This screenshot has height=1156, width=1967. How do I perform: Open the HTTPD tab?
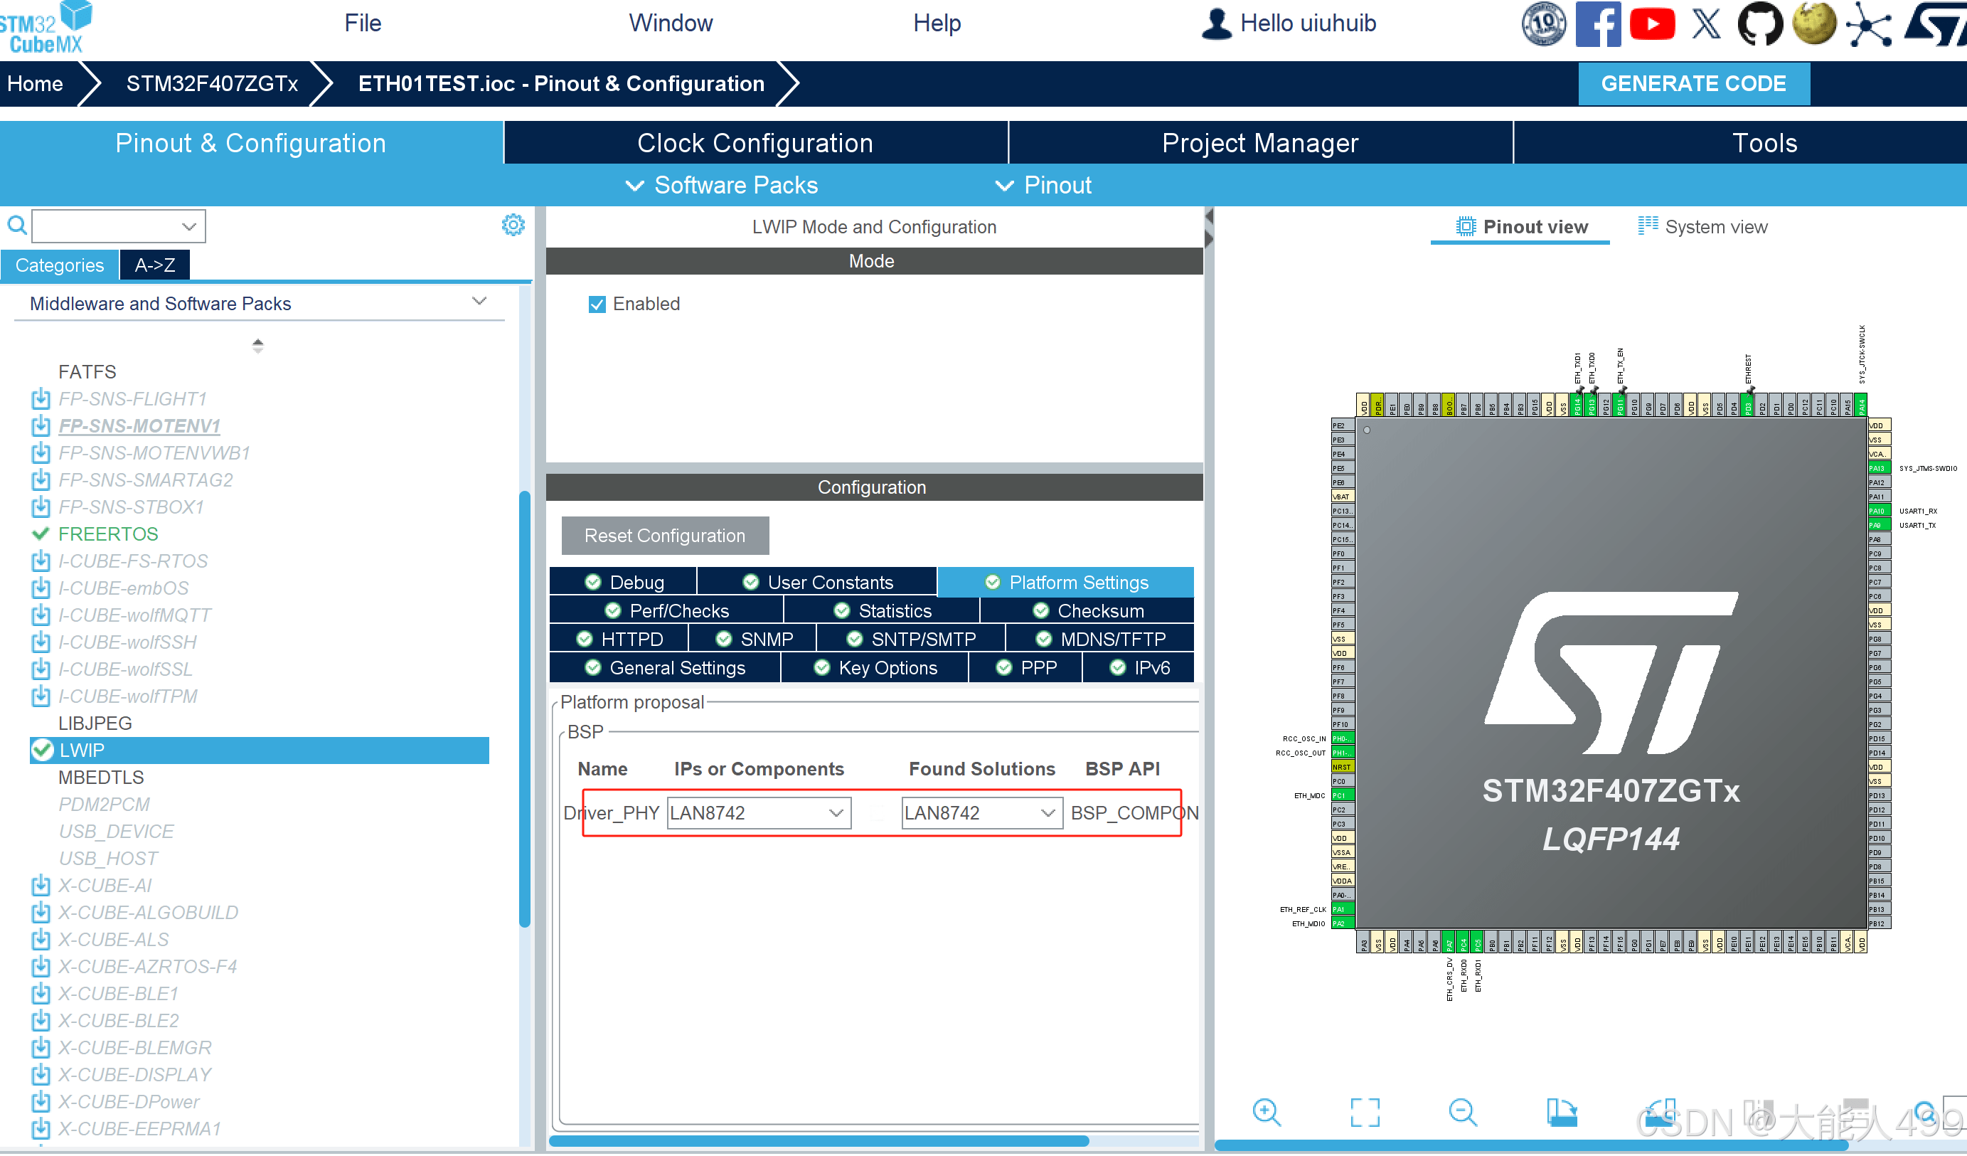[619, 640]
